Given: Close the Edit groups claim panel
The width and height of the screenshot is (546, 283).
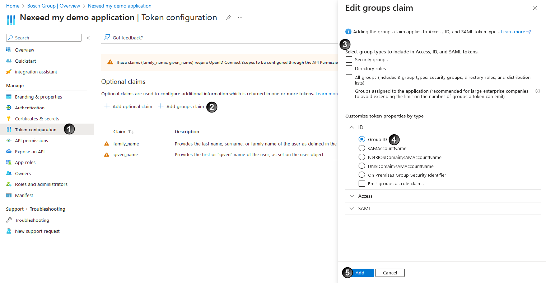Looking at the screenshot, I should (x=535, y=8).
